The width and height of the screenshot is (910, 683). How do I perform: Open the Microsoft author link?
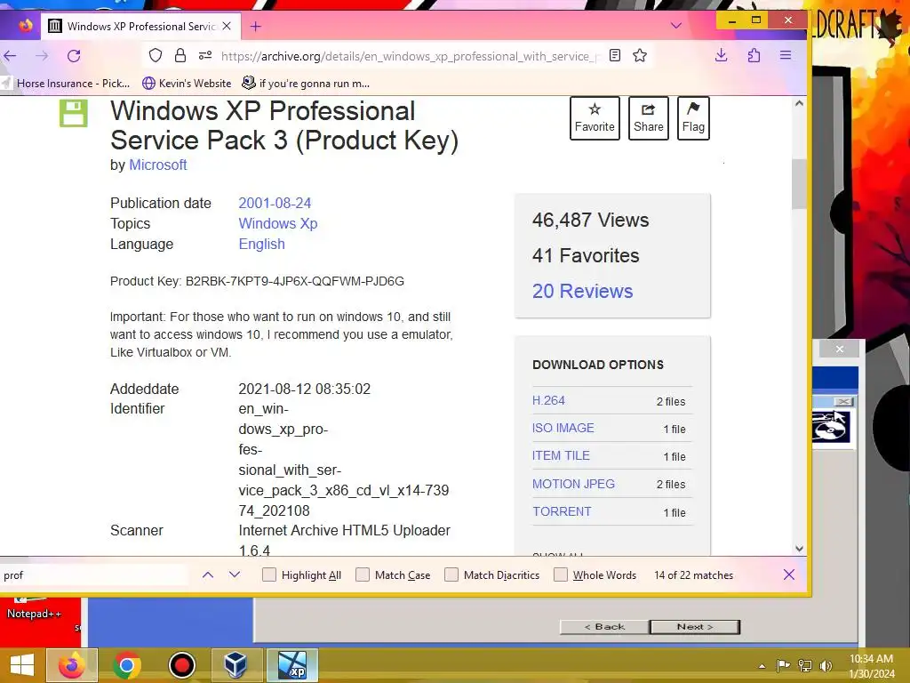[x=158, y=165]
